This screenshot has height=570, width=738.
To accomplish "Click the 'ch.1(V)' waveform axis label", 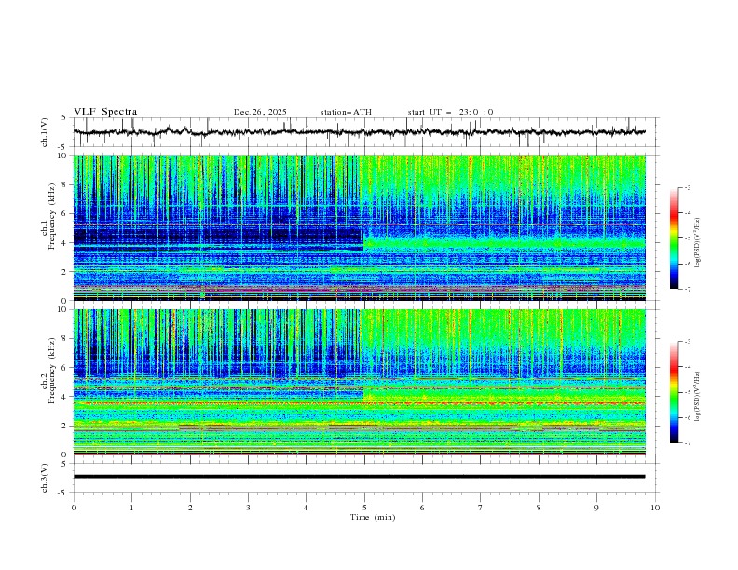I will point(45,132).
